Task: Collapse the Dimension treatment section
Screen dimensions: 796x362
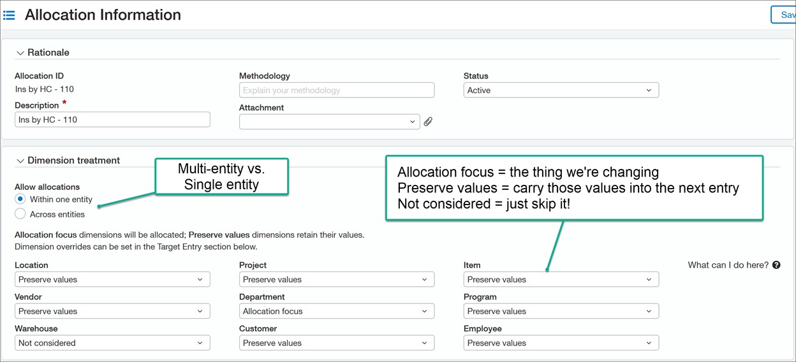Action: point(20,161)
